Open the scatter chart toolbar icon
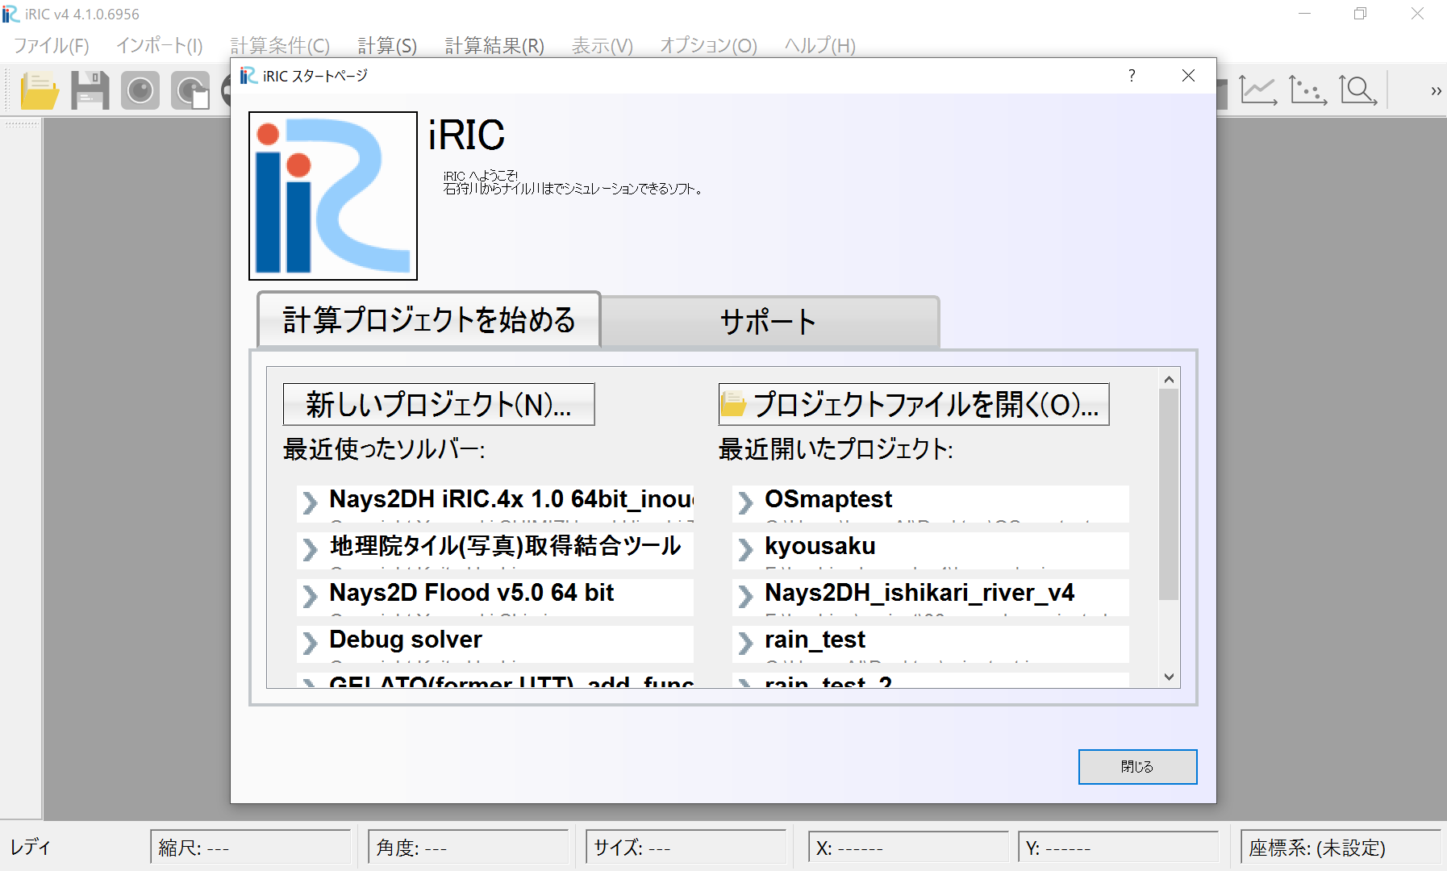 [x=1307, y=90]
